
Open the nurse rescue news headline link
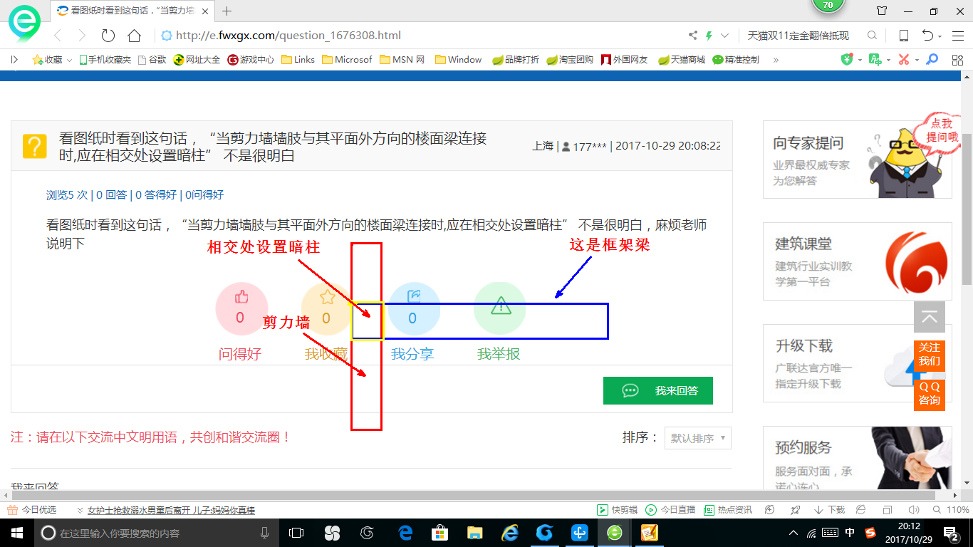point(171,511)
